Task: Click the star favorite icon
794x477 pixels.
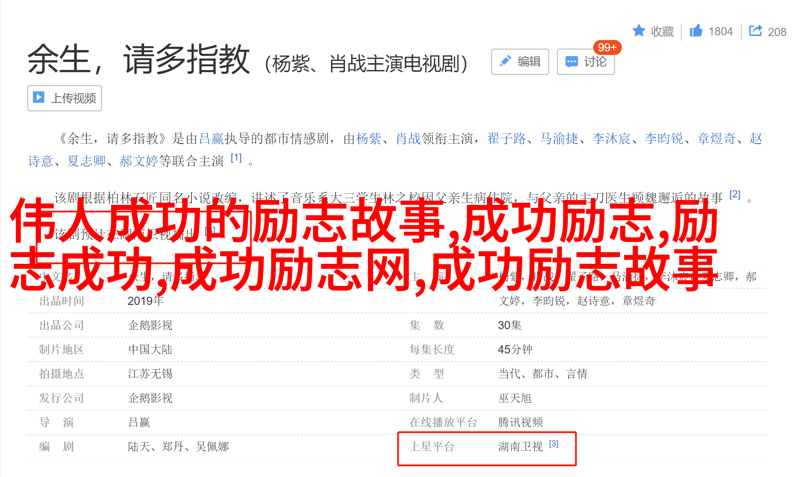Action: (639, 31)
